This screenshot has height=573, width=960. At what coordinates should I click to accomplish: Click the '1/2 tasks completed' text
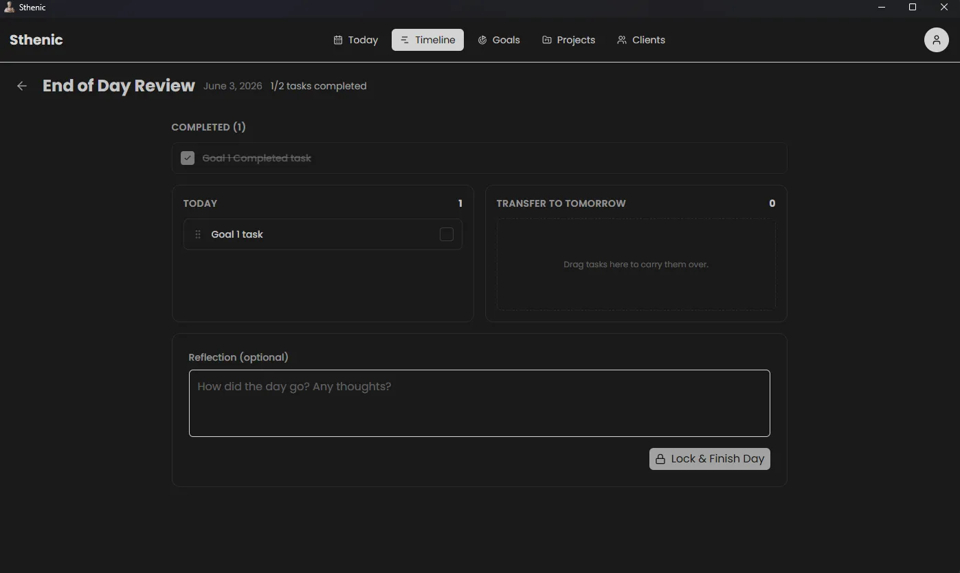click(x=318, y=86)
